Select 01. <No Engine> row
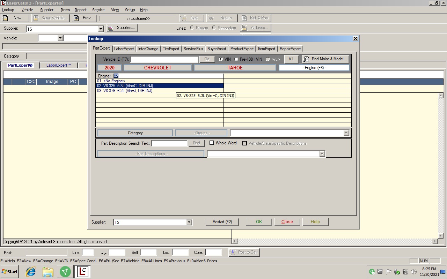The height and width of the screenshot is (279, 447). tap(160, 81)
